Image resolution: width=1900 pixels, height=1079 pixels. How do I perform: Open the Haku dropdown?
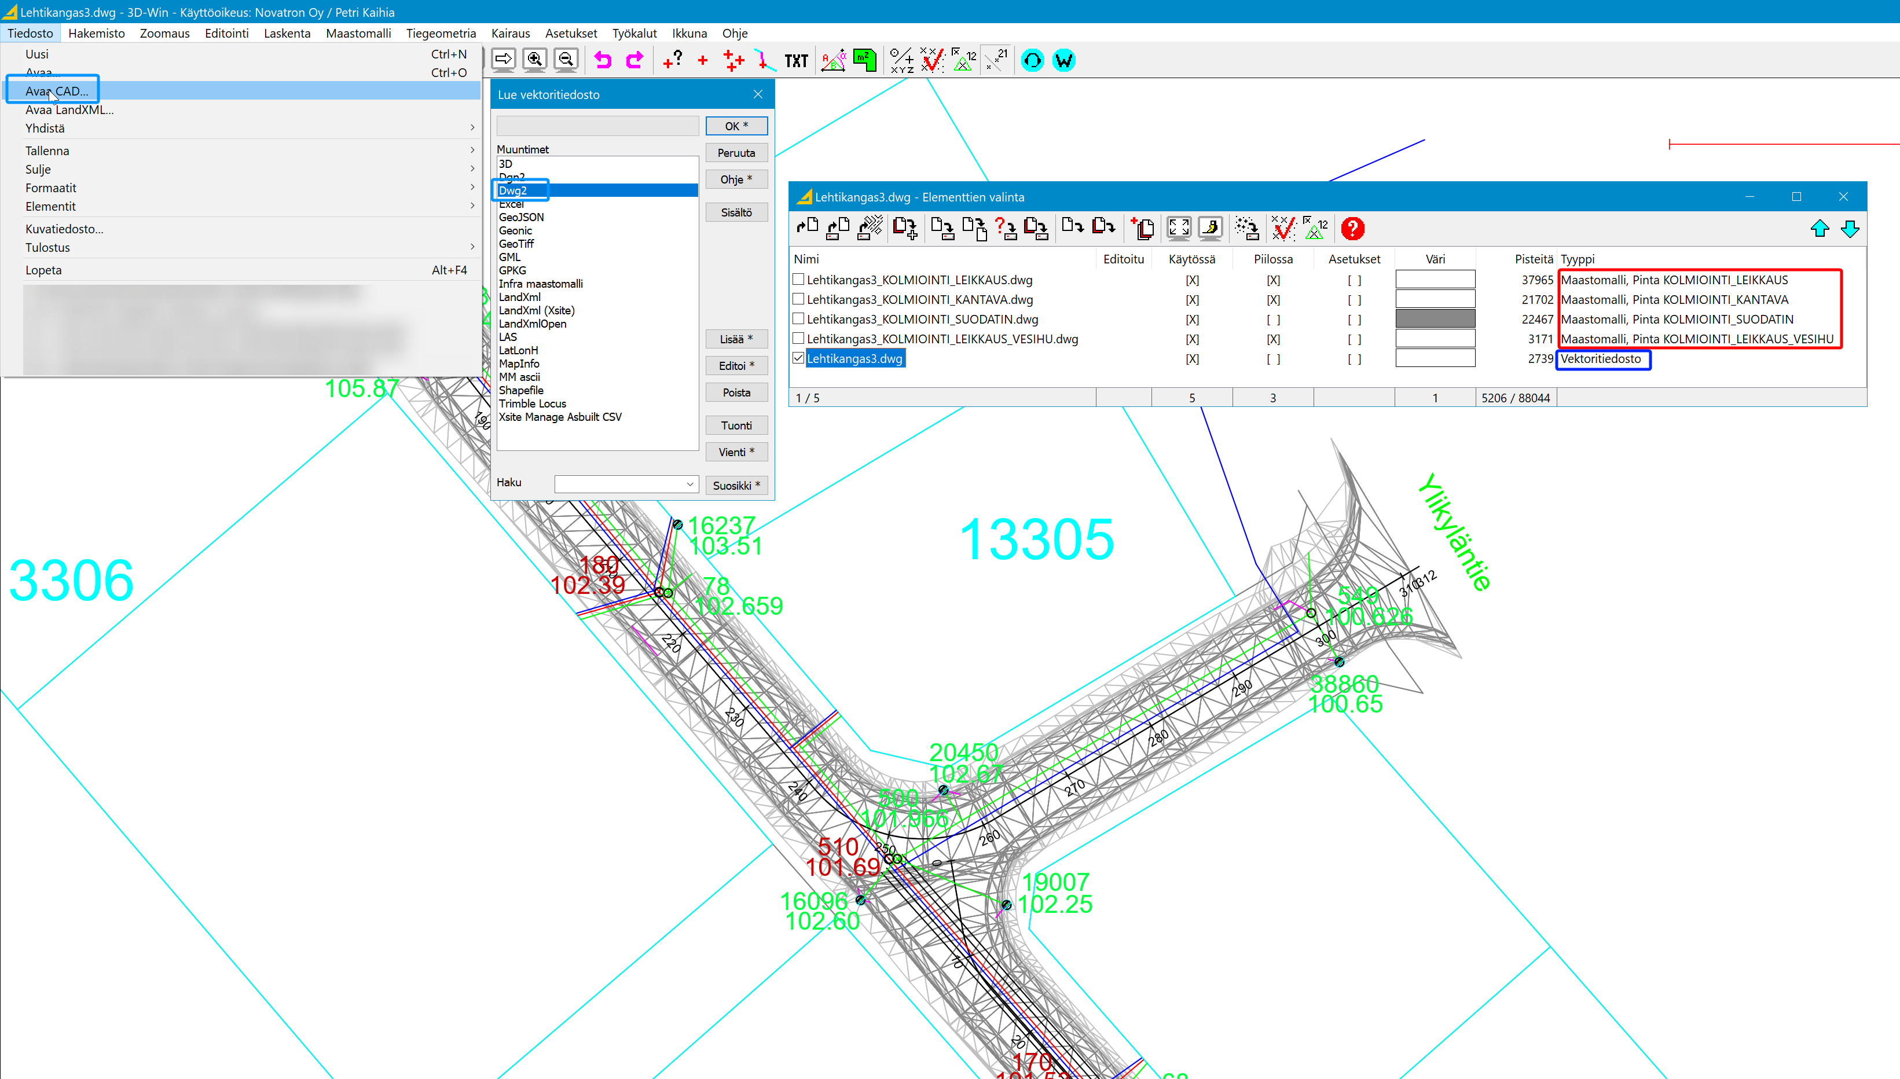tap(690, 485)
